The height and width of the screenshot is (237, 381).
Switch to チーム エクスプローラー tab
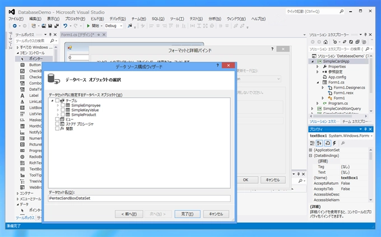pyautogui.click(x=356, y=122)
